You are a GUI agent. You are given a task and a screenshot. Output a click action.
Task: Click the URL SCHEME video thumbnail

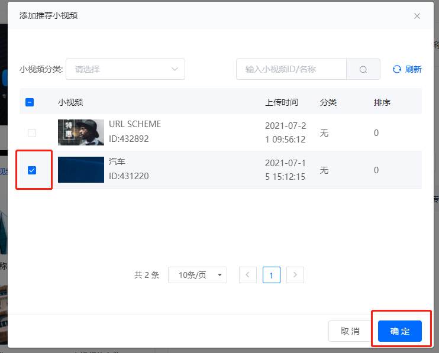81,132
